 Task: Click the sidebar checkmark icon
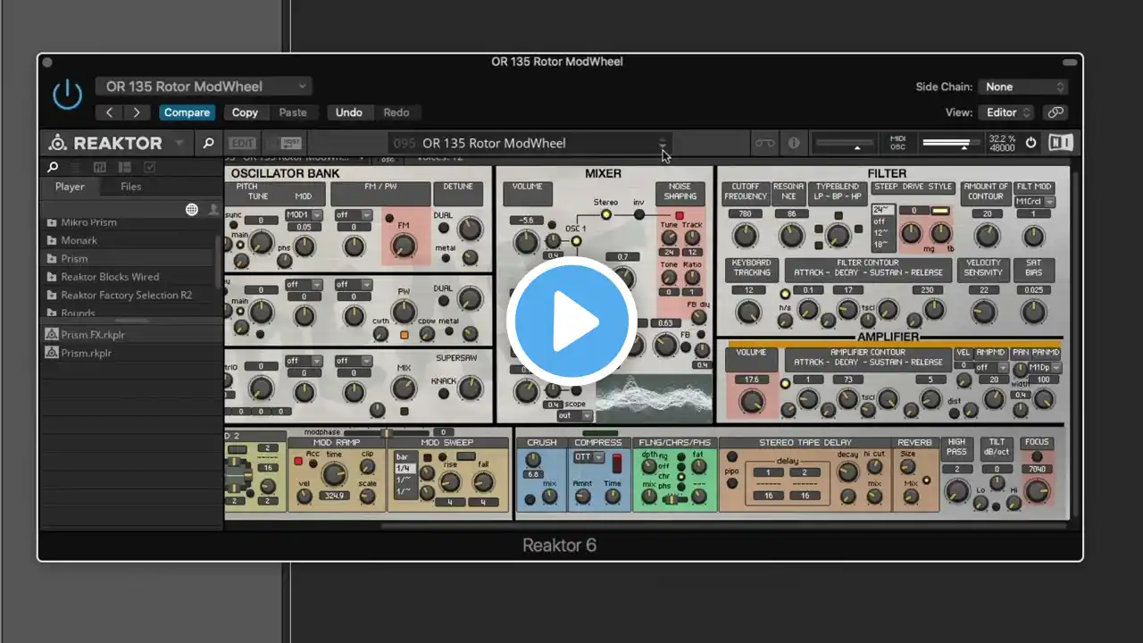(x=150, y=167)
